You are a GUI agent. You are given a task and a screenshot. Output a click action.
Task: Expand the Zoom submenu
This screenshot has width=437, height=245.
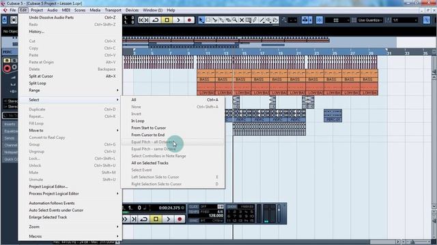(70, 227)
